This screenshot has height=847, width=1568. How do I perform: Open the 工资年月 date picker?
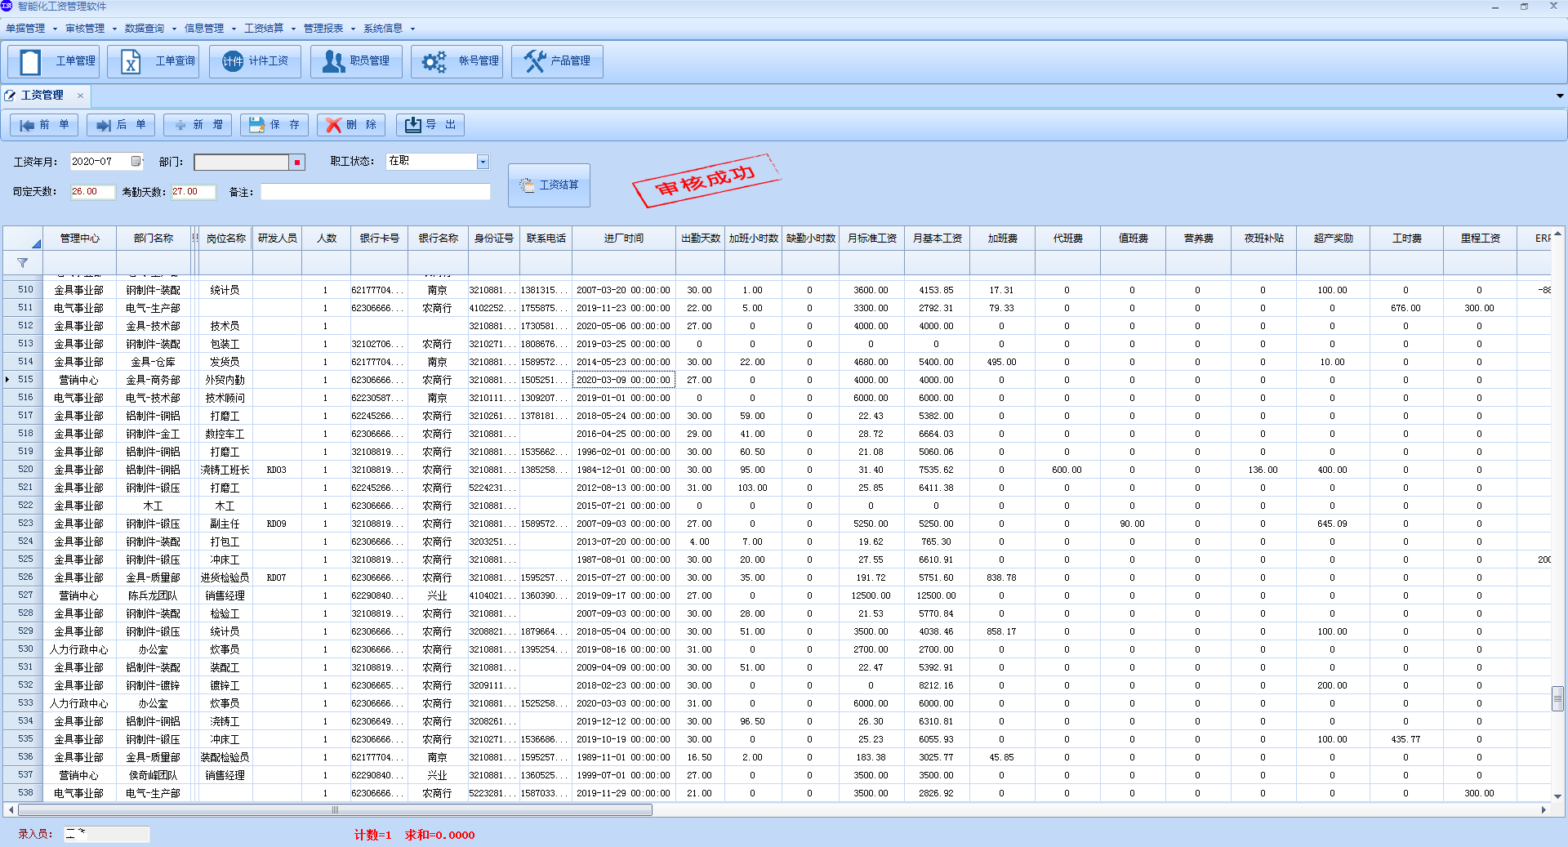coord(136,162)
